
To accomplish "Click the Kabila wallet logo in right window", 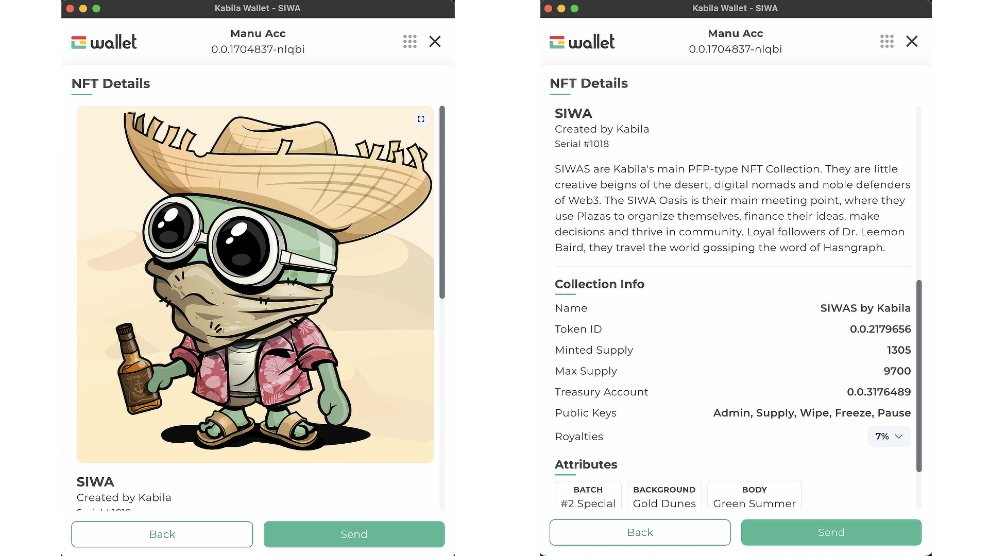I will (582, 42).
